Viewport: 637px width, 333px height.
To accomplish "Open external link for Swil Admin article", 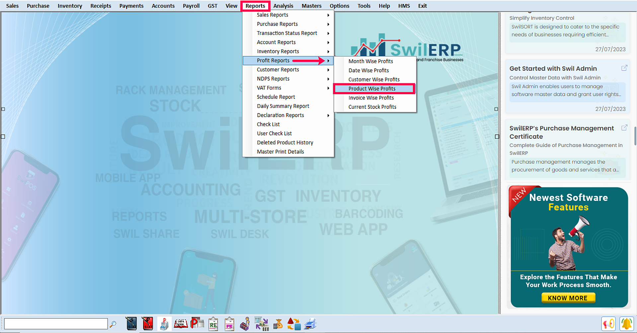I will click(624, 68).
